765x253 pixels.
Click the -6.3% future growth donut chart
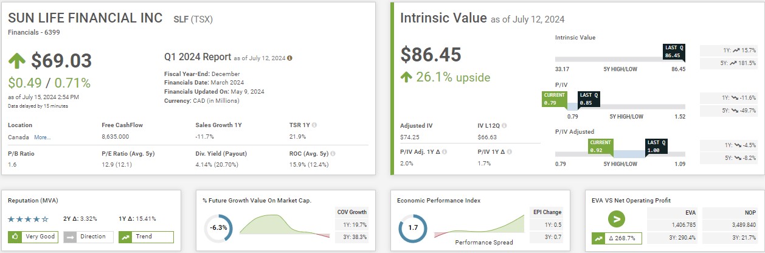218,229
